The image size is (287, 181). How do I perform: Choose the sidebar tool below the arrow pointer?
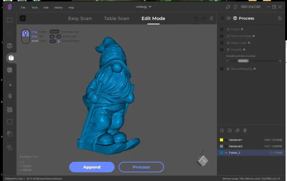pos(10,96)
